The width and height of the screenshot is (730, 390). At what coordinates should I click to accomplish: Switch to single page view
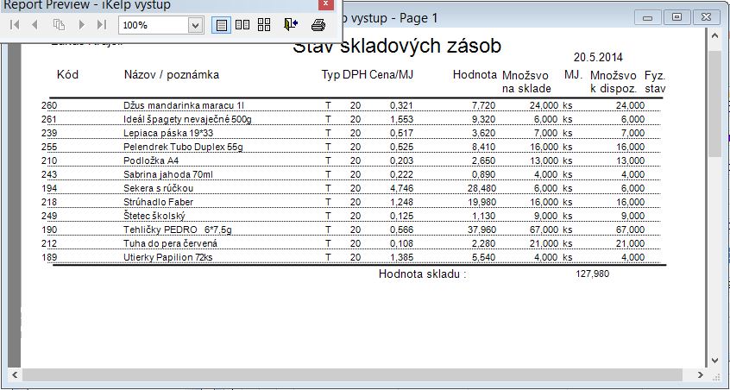click(x=222, y=25)
